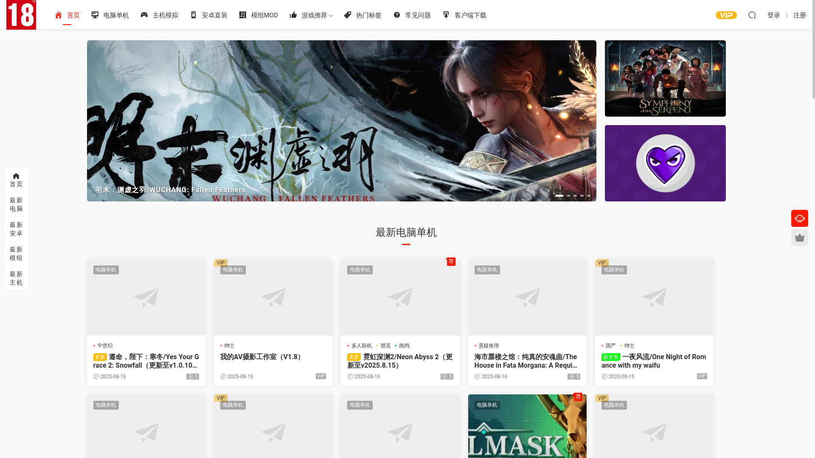Open the 热门标签 navigation link
The height and width of the screenshot is (458, 815).
[363, 15]
